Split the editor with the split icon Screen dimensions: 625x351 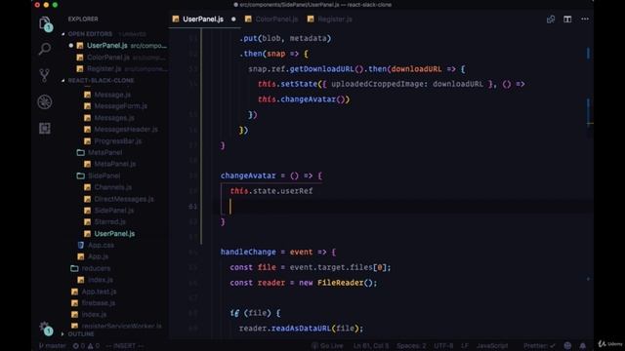click(x=567, y=19)
